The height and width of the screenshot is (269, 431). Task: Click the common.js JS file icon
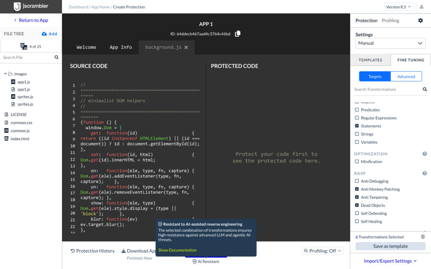(x=6, y=131)
